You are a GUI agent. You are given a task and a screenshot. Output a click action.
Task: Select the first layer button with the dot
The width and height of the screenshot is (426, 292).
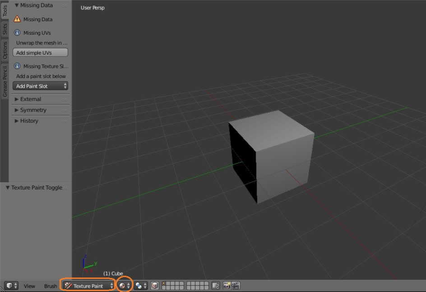pyautogui.click(x=164, y=284)
